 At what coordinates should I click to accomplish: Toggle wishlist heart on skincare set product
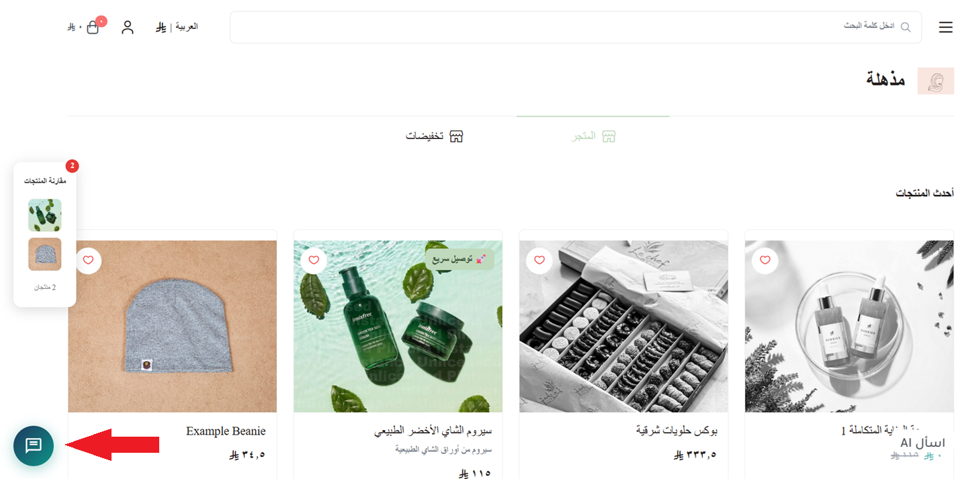[765, 260]
